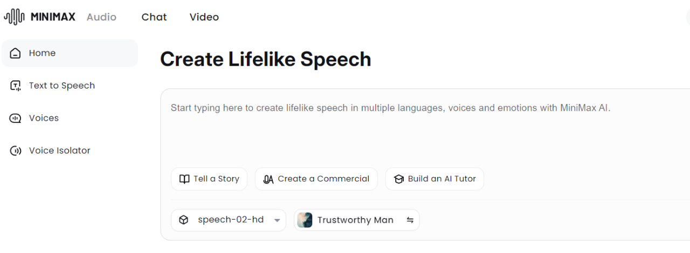Click the MiniMax waveform logo icon

coord(14,17)
